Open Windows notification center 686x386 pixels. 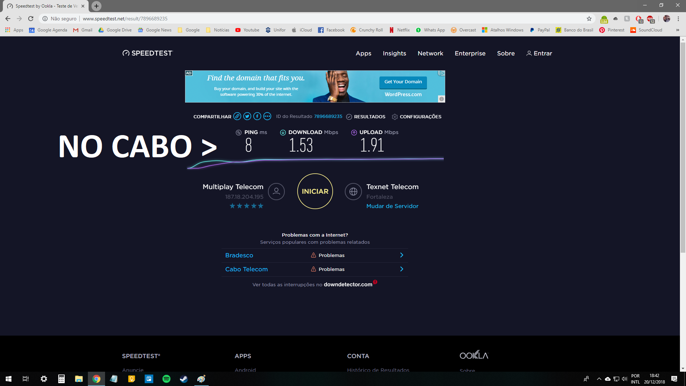(x=674, y=379)
